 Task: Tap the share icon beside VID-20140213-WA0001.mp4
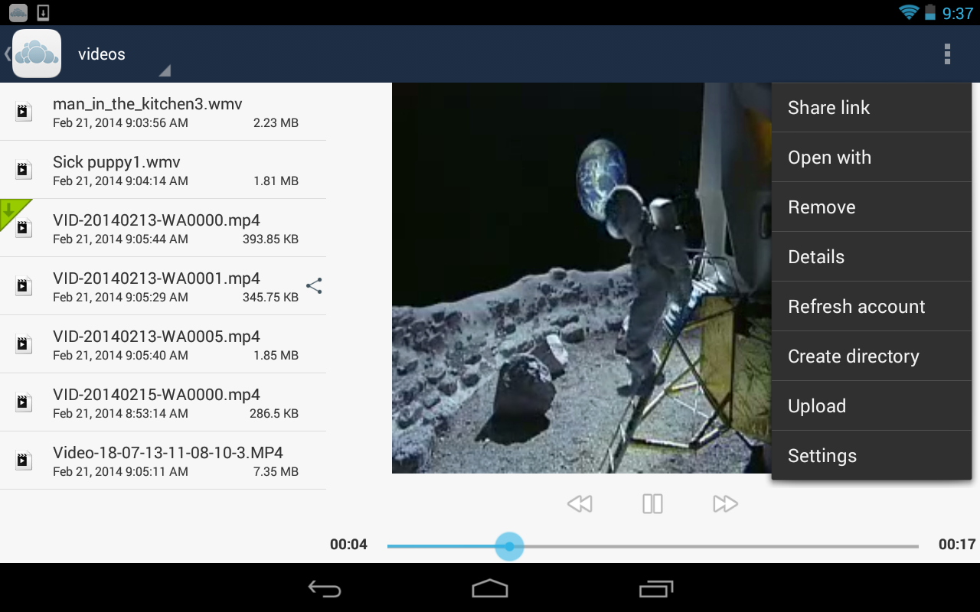pos(314,285)
